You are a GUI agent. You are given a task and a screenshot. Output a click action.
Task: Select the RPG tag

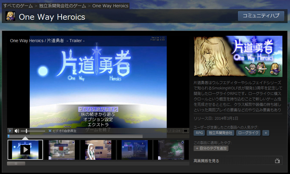click(199, 133)
